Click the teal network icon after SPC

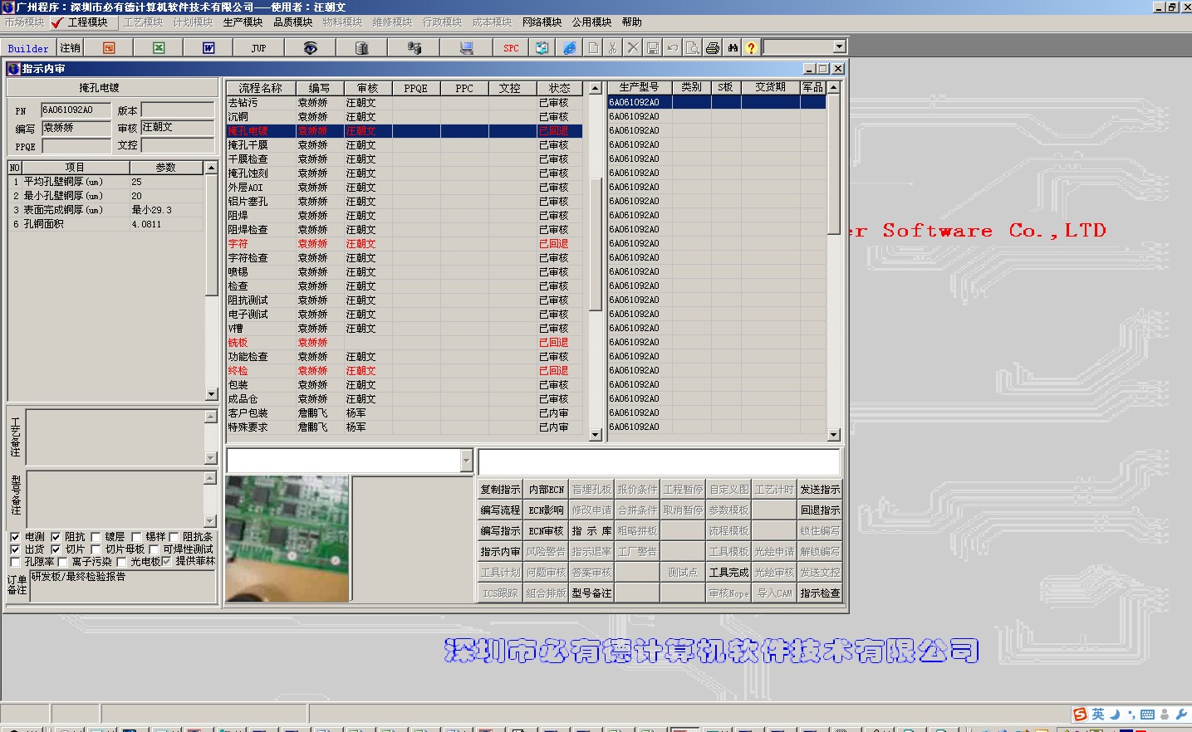542,48
